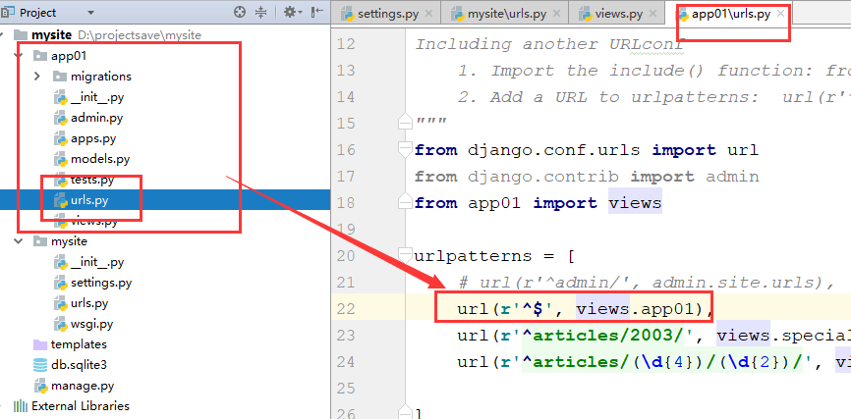Click 'views.app01' in line 22
The image size is (851, 419).
click(635, 308)
